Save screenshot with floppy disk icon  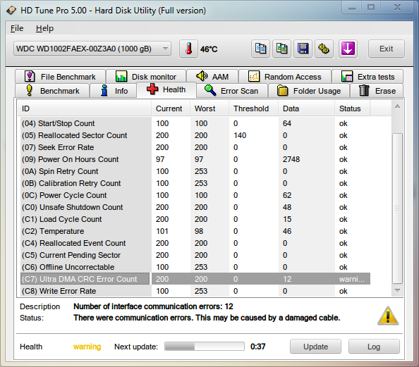coord(303,49)
